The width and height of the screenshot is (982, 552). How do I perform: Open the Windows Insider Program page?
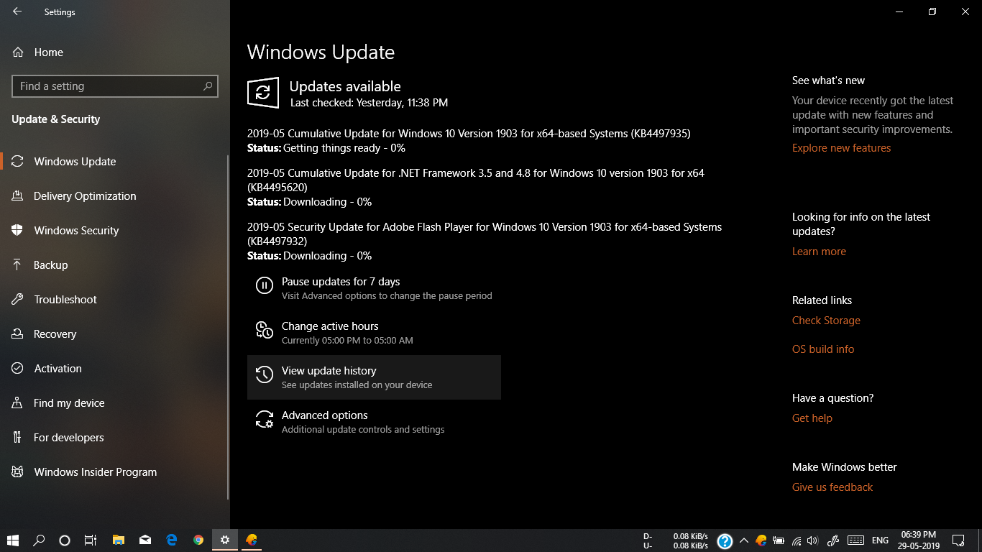pos(95,471)
